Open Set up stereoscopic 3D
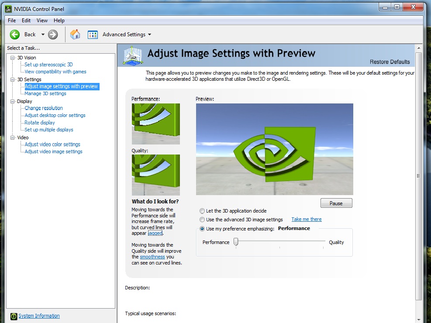Screen dimensions: 431x323 [48, 65]
